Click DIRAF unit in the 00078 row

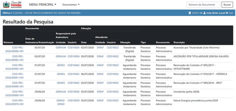tap(100, 100)
